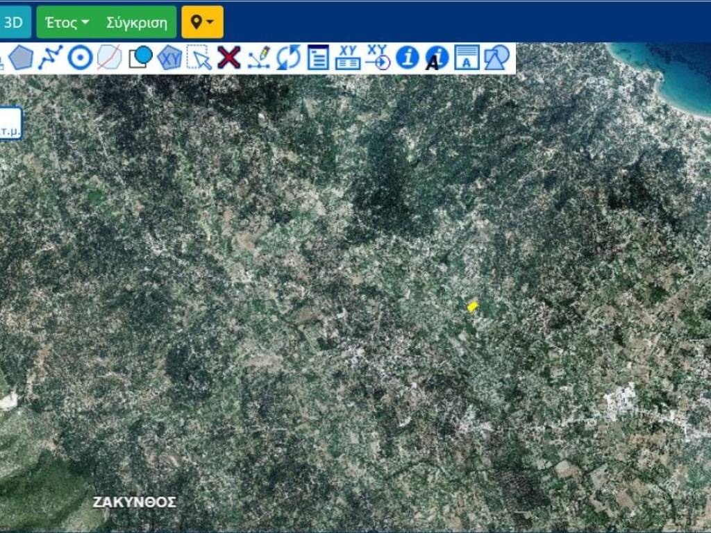The width and height of the screenshot is (711, 533).
Task: Click the plain blue info icon
Action: 408,58
